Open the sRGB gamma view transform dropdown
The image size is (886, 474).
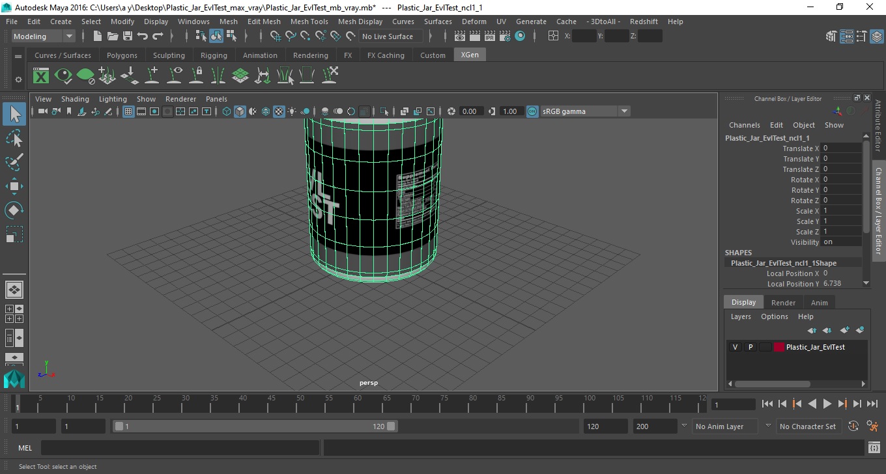[585, 111]
